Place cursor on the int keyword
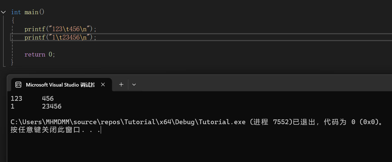Viewport: 392px width, 162px height. coord(16,12)
